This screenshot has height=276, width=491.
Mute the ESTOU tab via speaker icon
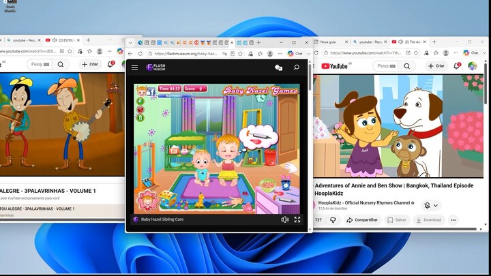tap(55, 40)
